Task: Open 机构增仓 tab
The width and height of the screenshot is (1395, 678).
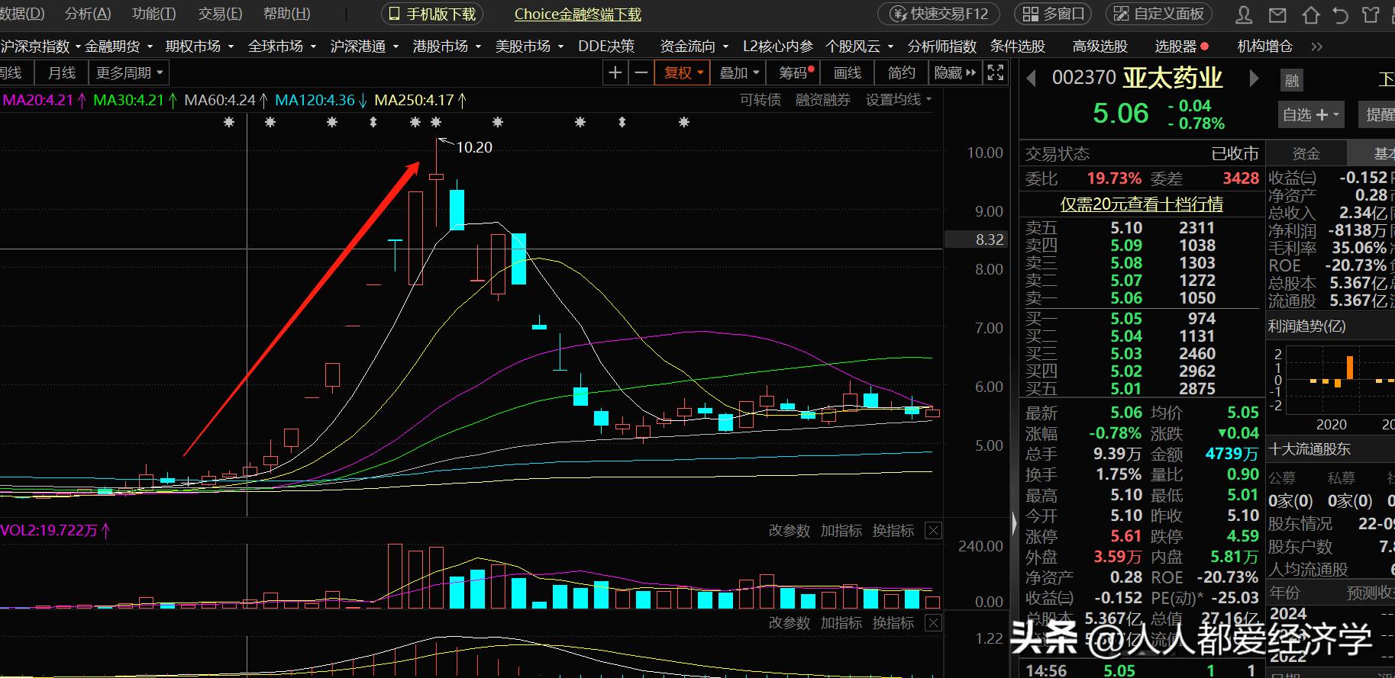Action: [1264, 47]
